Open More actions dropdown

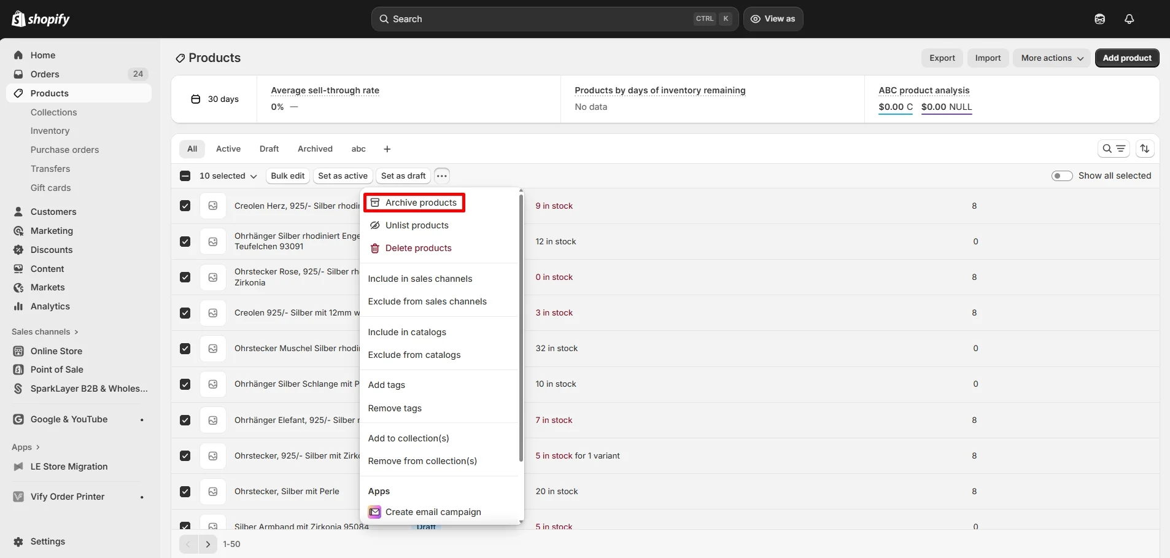[x=1052, y=58]
